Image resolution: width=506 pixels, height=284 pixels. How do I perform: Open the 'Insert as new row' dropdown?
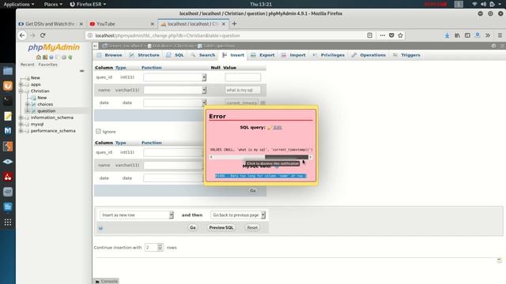(137, 215)
